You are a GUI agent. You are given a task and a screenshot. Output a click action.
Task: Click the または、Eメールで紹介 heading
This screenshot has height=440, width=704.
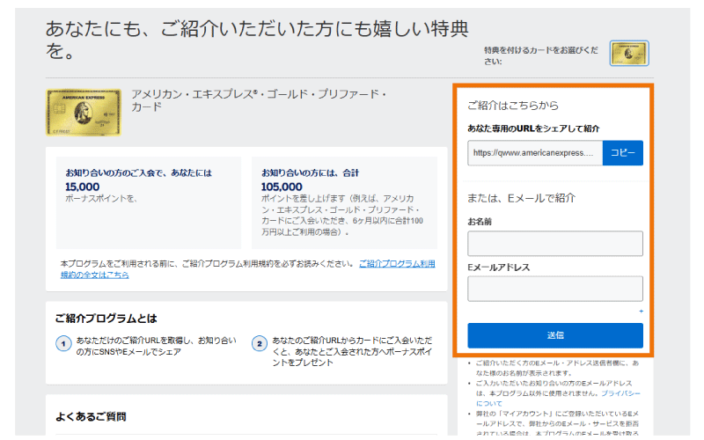click(521, 198)
